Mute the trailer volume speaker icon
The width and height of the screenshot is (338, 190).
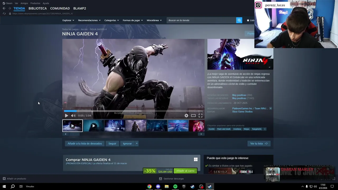pyautogui.click(x=73, y=116)
